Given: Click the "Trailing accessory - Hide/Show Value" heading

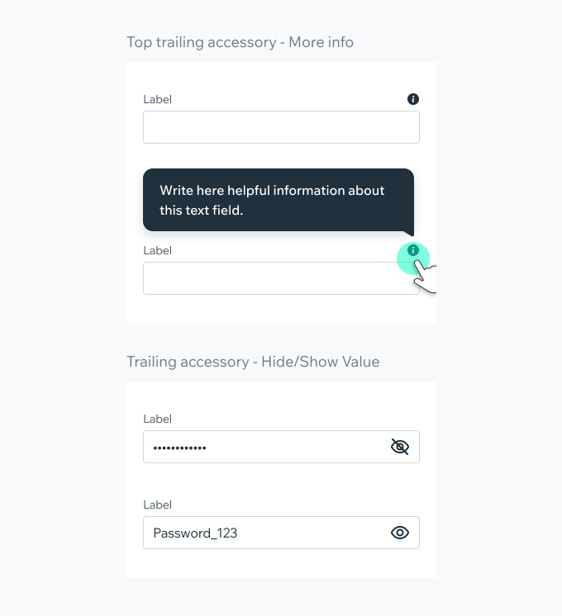Looking at the screenshot, I should point(253,362).
